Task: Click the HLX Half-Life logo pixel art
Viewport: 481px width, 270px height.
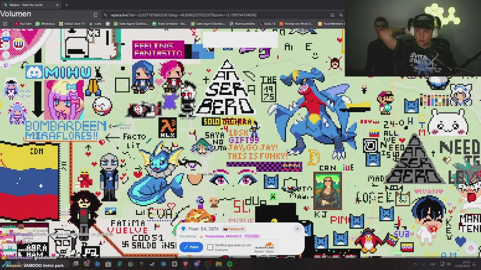Action: tap(168, 128)
